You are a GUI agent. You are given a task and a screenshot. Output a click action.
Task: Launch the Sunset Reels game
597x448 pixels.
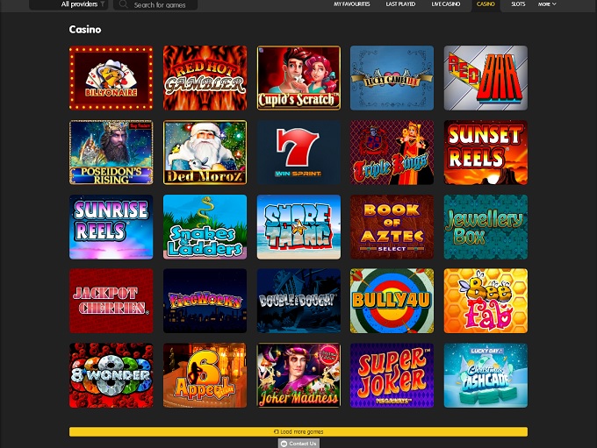[x=486, y=153]
